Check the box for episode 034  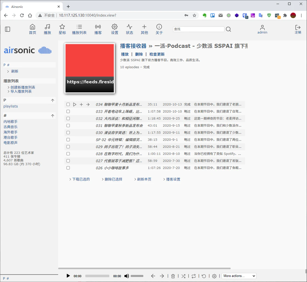(x=68, y=104)
